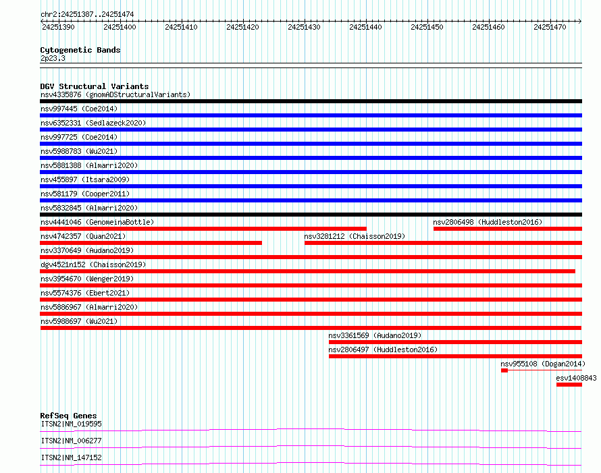This screenshot has height=473, width=601.
Task: Click chr2:24251387..24251474 region label
Action: [87, 14]
